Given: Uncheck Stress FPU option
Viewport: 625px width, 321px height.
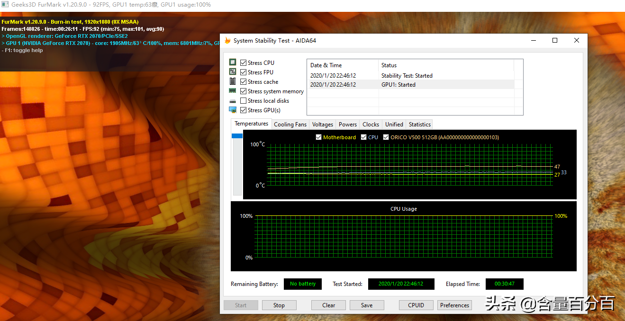Looking at the screenshot, I should pyautogui.click(x=243, y=72).
